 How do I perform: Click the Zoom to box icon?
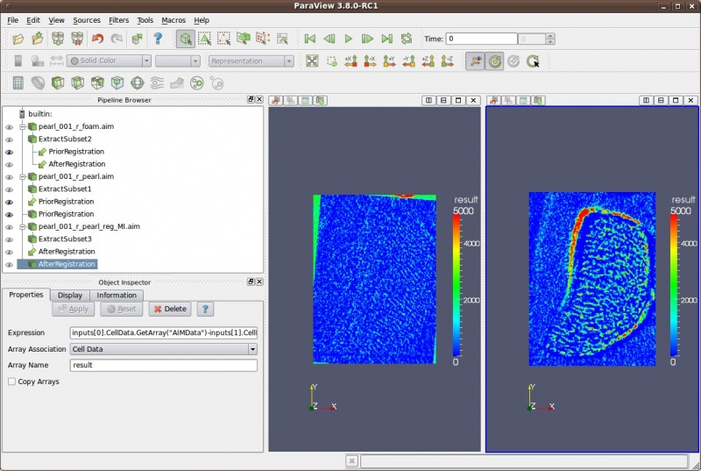click(331, 61)
